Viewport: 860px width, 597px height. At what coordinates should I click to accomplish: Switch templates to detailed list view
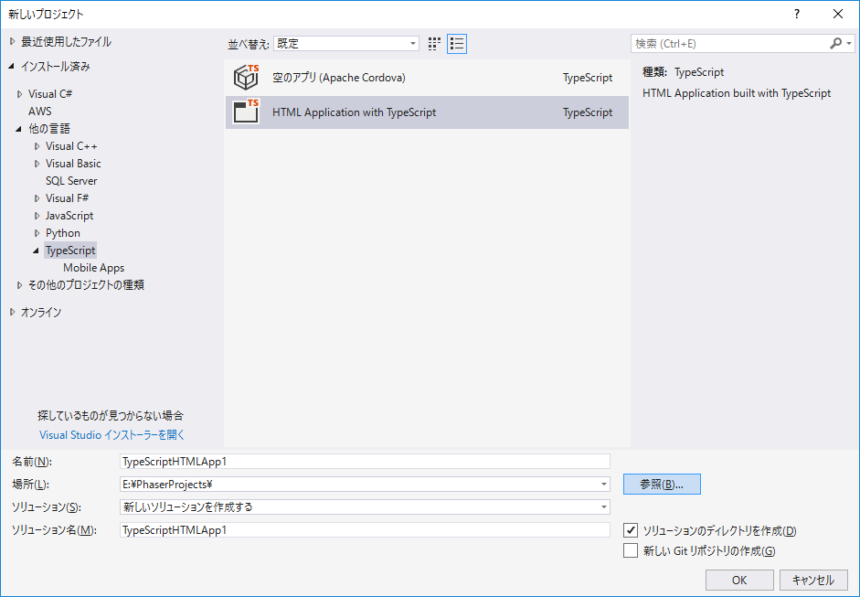point(456,43)
